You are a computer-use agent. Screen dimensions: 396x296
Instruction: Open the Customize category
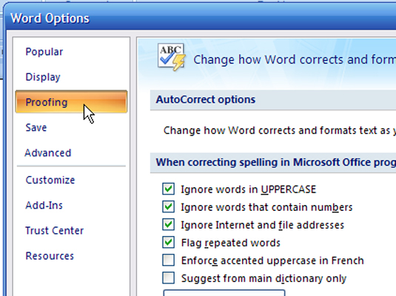coord(50,180)
